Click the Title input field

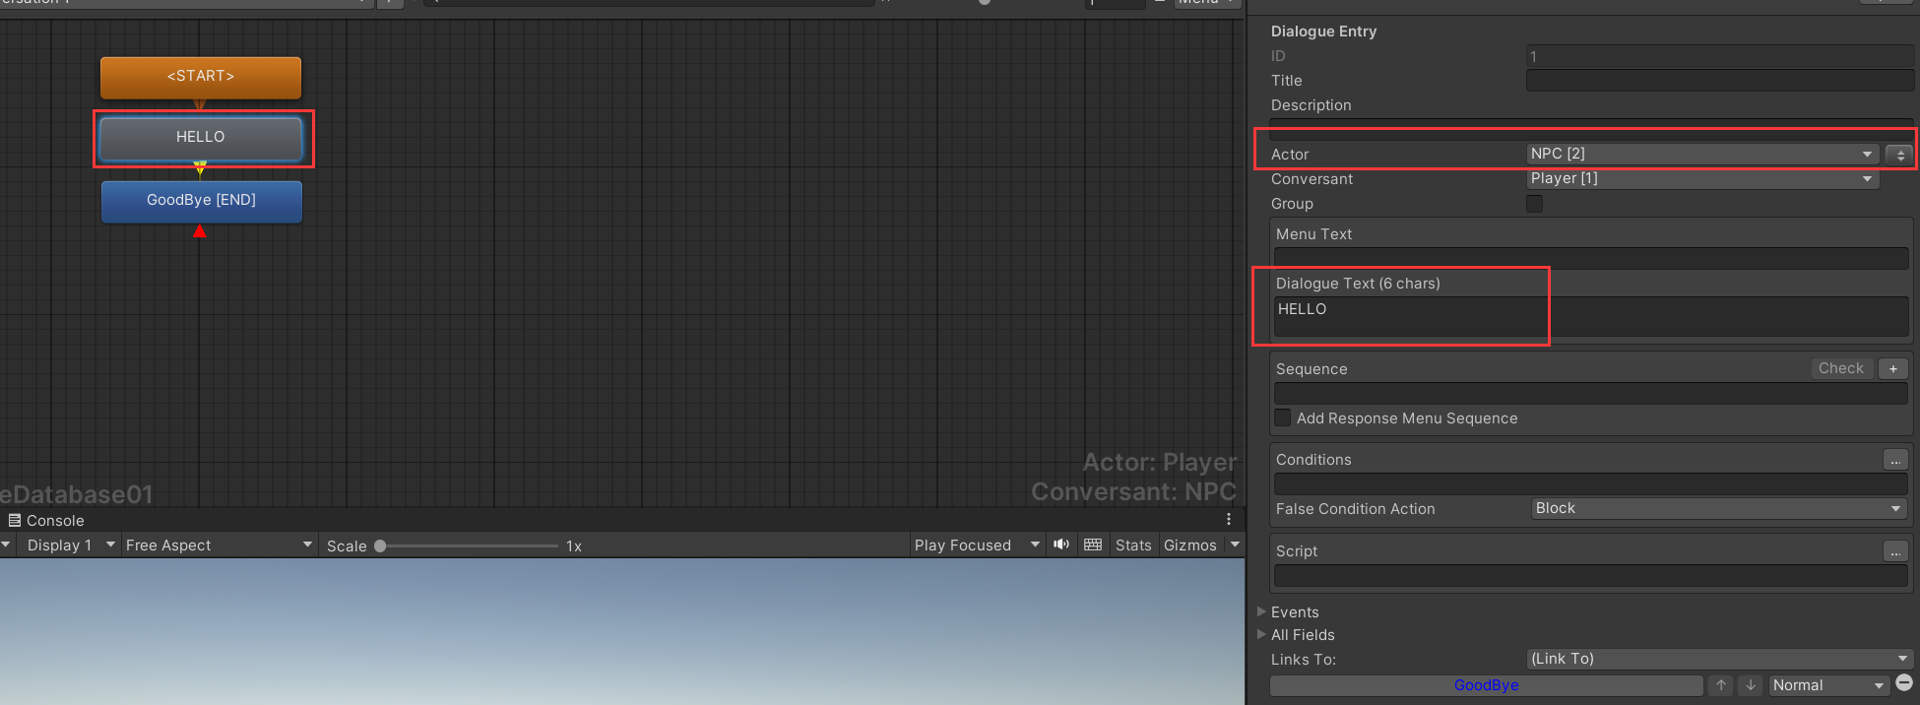point(1719,81)
